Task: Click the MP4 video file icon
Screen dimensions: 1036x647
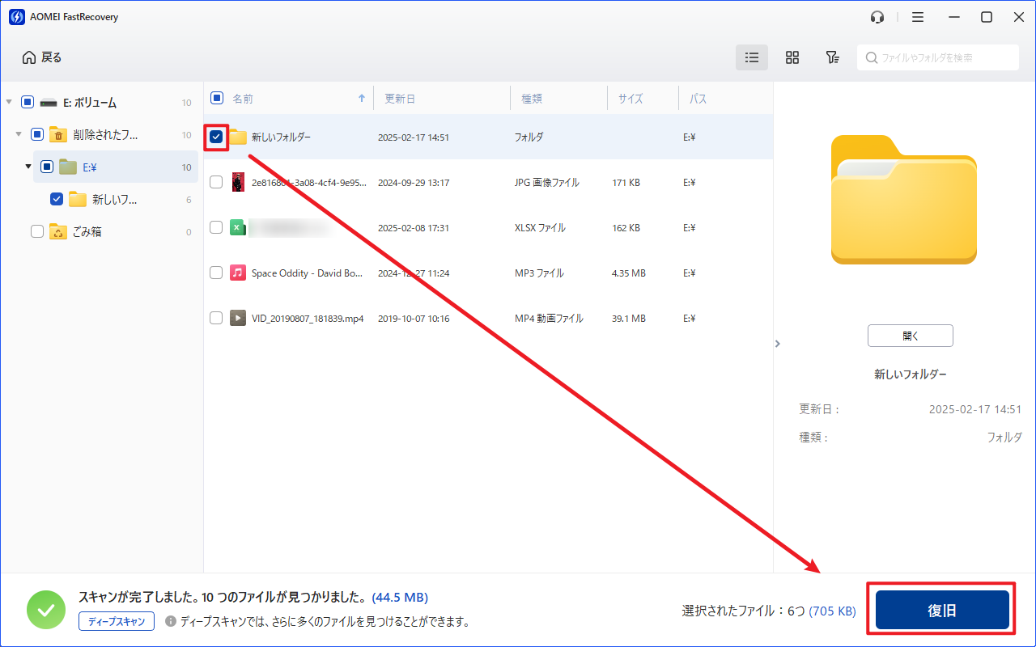Action: tap(238, 318)
